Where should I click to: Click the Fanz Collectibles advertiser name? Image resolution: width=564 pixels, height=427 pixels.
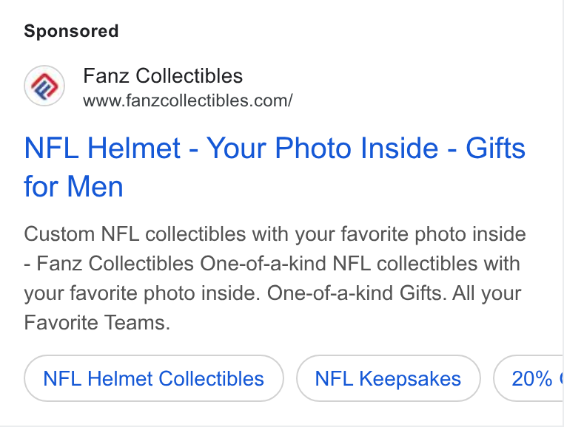tap(163, 76)
